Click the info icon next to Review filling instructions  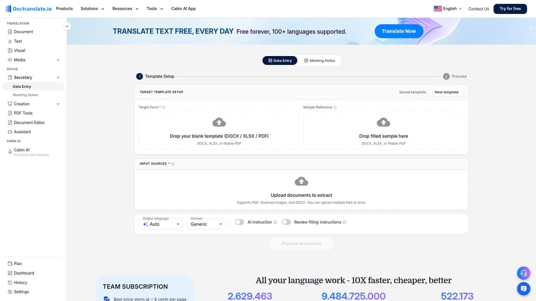click(x=345, y=222)
